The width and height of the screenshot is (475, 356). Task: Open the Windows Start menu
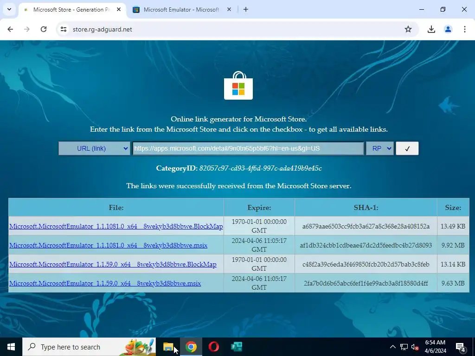pos(11,347)
